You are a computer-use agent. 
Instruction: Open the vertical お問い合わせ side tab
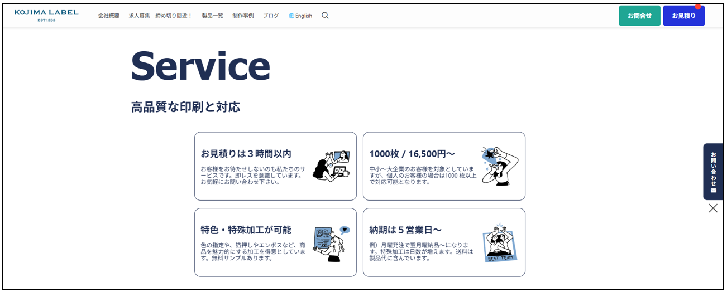[x=713, y=172]
